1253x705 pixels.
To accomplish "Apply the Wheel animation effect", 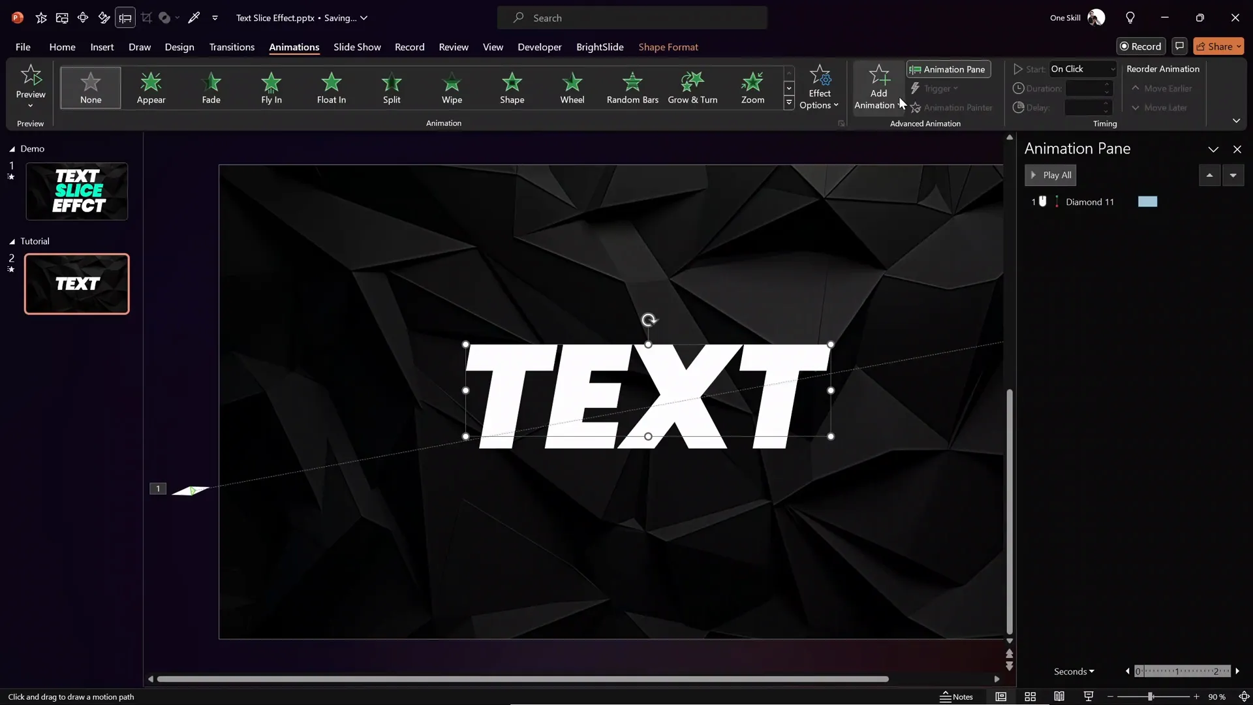I will coord(572,87).
